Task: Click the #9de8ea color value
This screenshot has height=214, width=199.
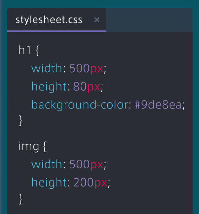Action: [158, 105]
